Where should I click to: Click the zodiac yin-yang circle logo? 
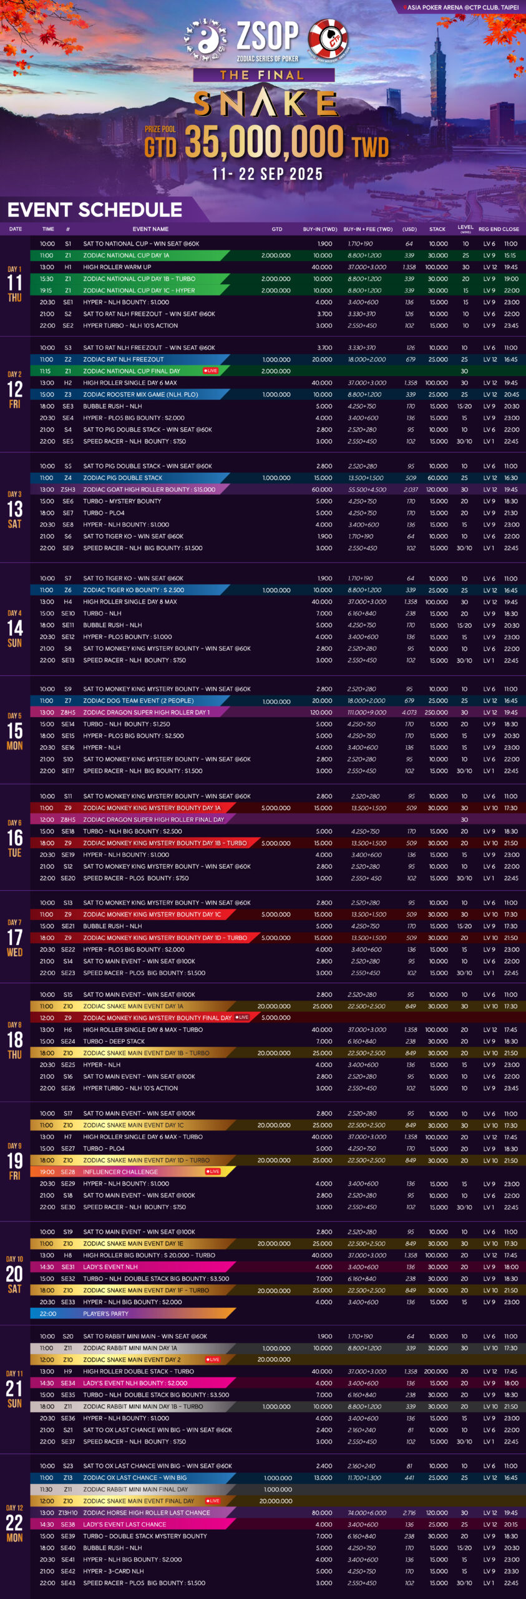point(206,40)
